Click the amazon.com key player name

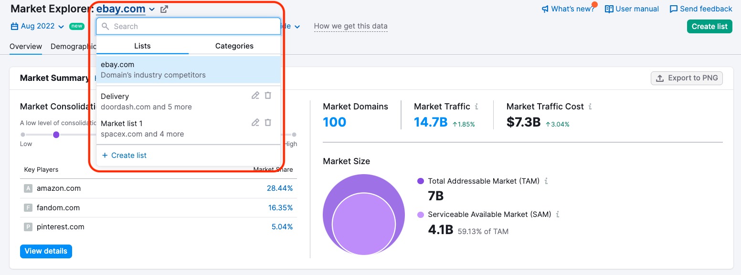[x=59, y=188]
